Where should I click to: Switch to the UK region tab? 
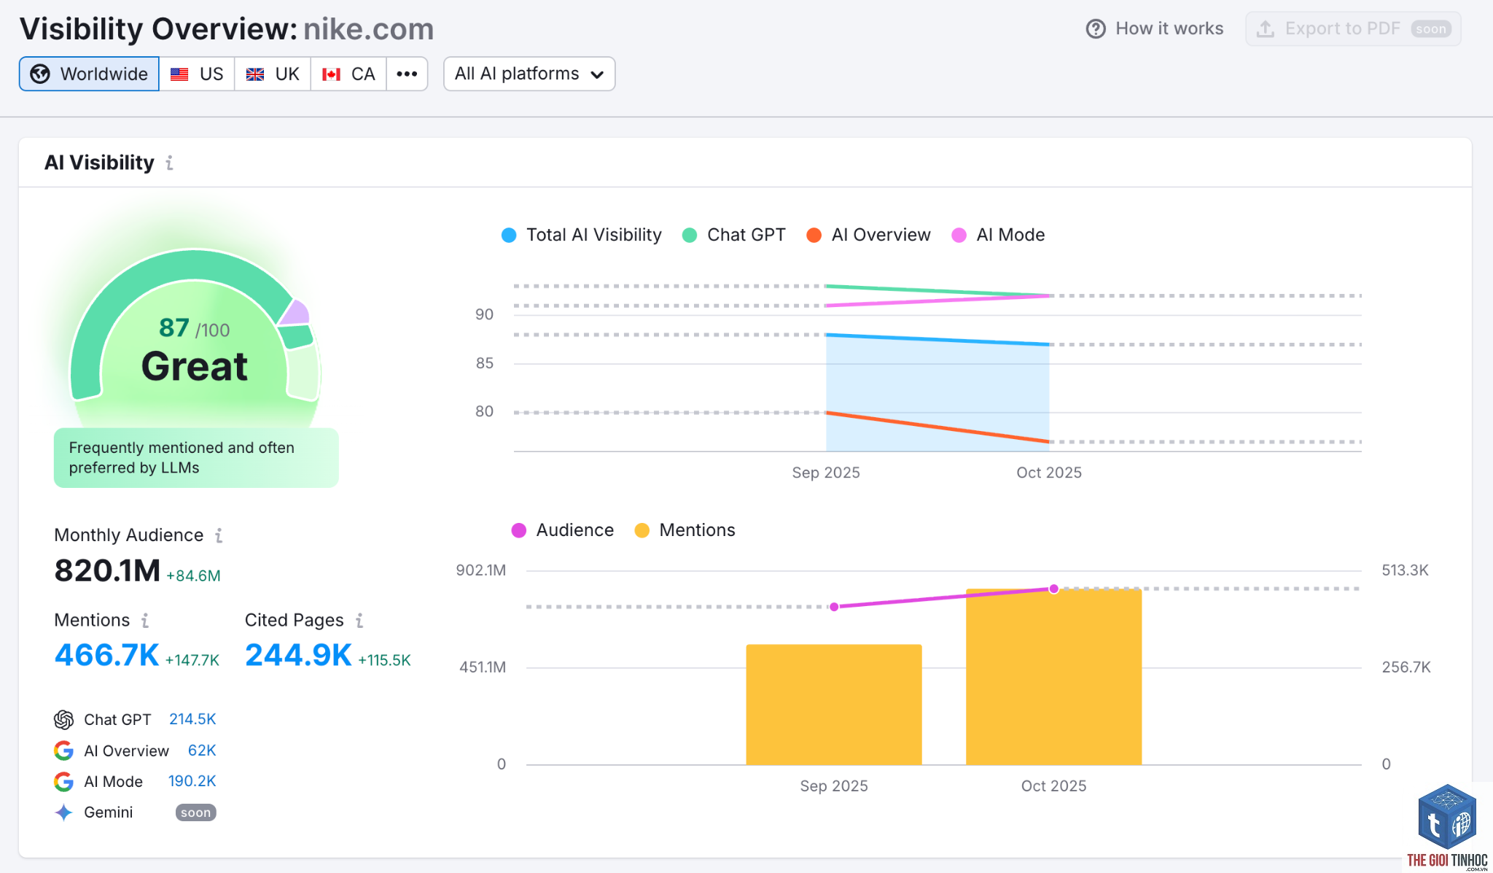tap(273, 74)
